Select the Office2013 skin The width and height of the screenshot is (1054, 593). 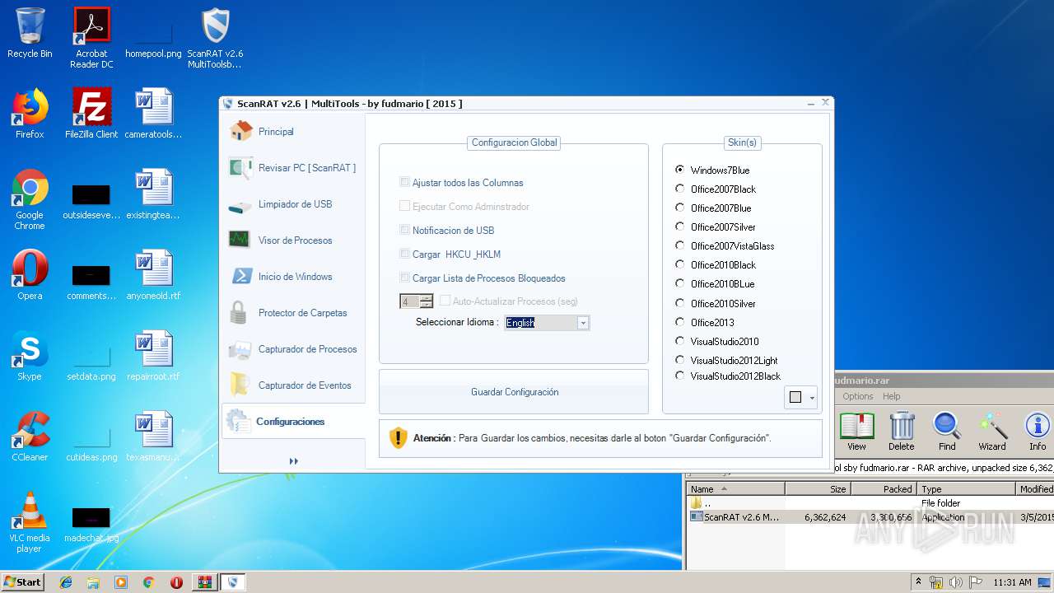click(x=679, y=322)
